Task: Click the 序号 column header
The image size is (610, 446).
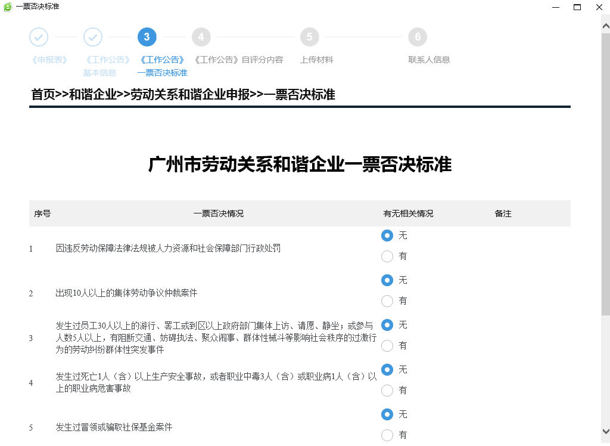Action: [x=42, y=213]
